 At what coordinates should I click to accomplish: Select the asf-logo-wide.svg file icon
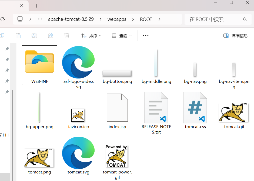[78, 62]
